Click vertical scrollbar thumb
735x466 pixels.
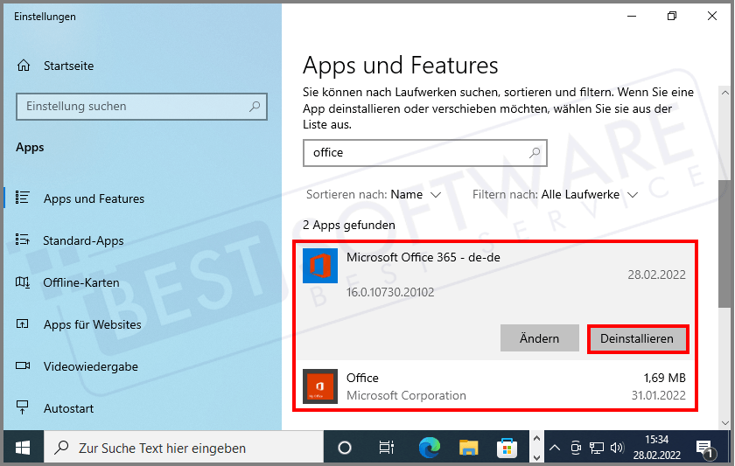pos(724,244)
